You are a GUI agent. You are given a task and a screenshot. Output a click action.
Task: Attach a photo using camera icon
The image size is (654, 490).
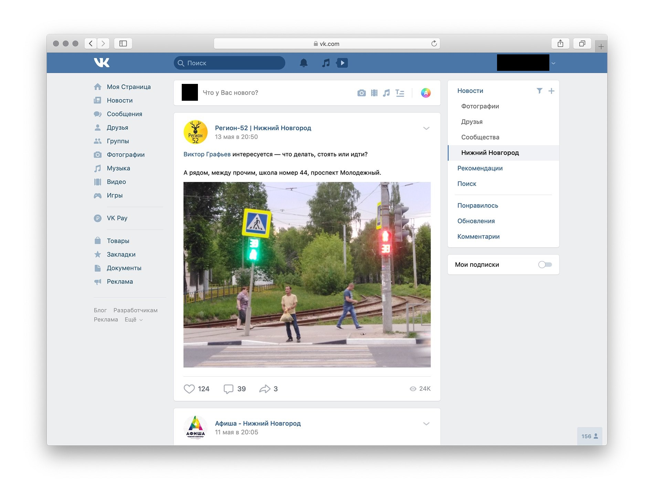pyautogui.click(x=361, y=93)
